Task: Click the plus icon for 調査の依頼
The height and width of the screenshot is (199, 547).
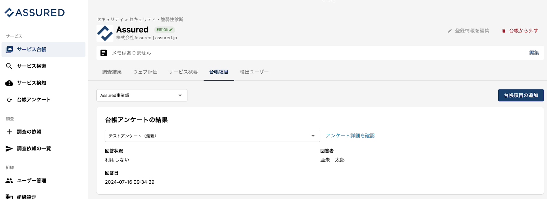Action: pos(9,132)
